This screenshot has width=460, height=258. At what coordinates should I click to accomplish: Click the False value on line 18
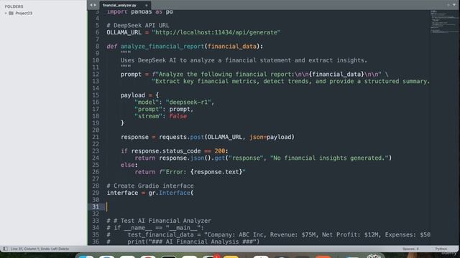tap(178, 116)
